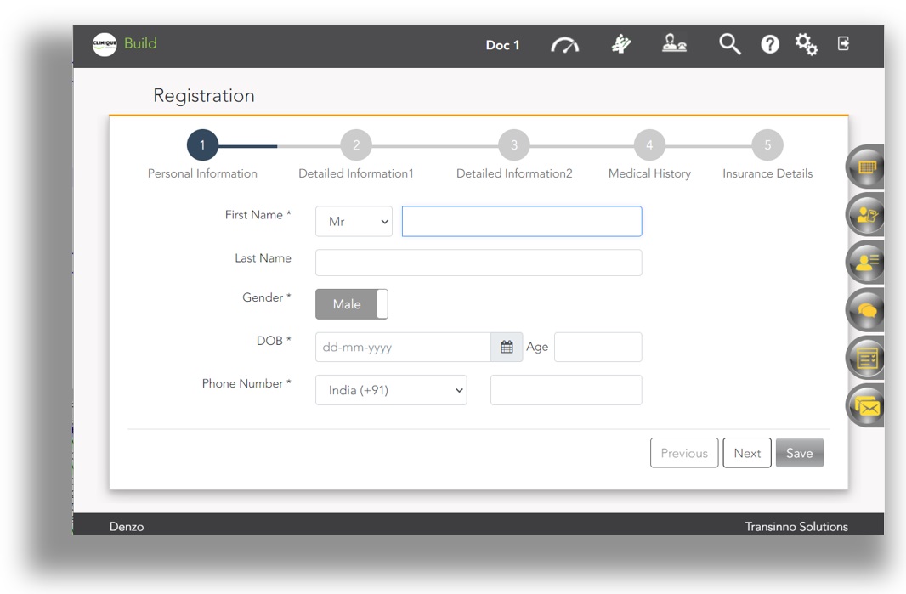The height and width of the screenshot is (594, 906).
Task: Open the dashboard speedometer icon
Action: click(x=564, y=45)
